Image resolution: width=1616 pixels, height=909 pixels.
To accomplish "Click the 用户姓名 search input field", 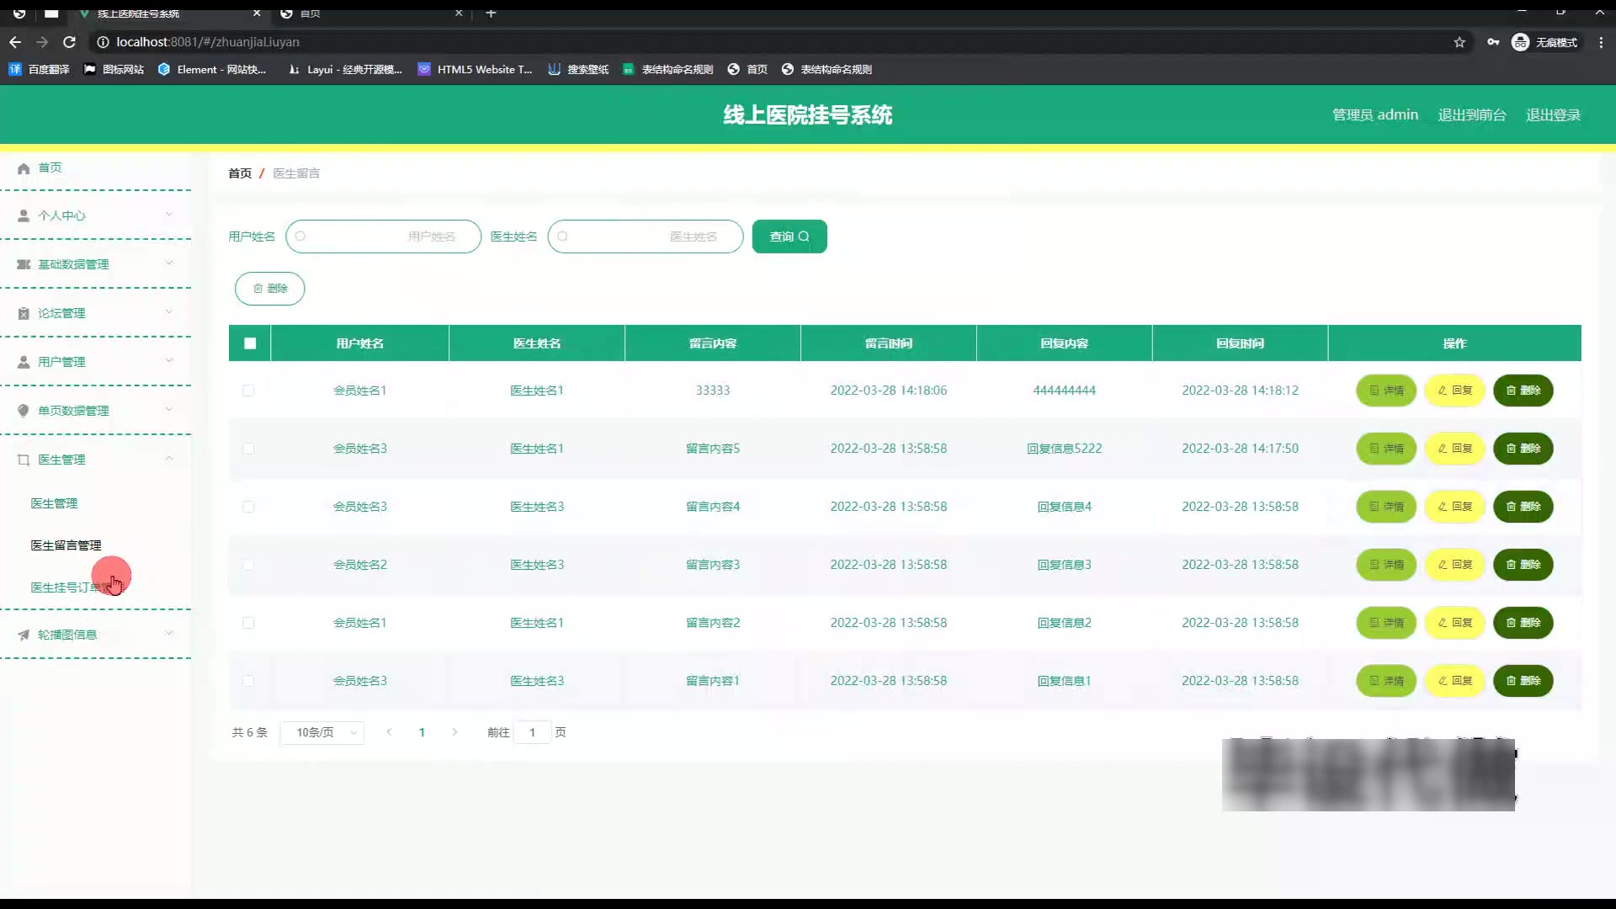I will click(384, 237).
